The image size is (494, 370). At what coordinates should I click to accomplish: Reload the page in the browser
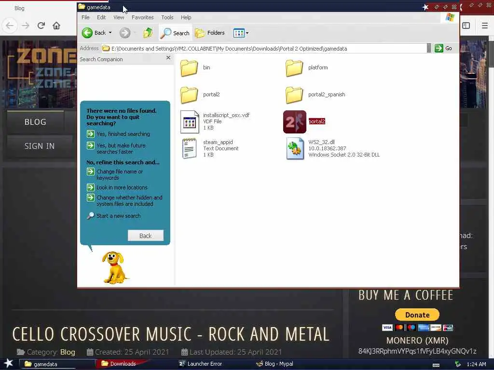click(41, 26)
